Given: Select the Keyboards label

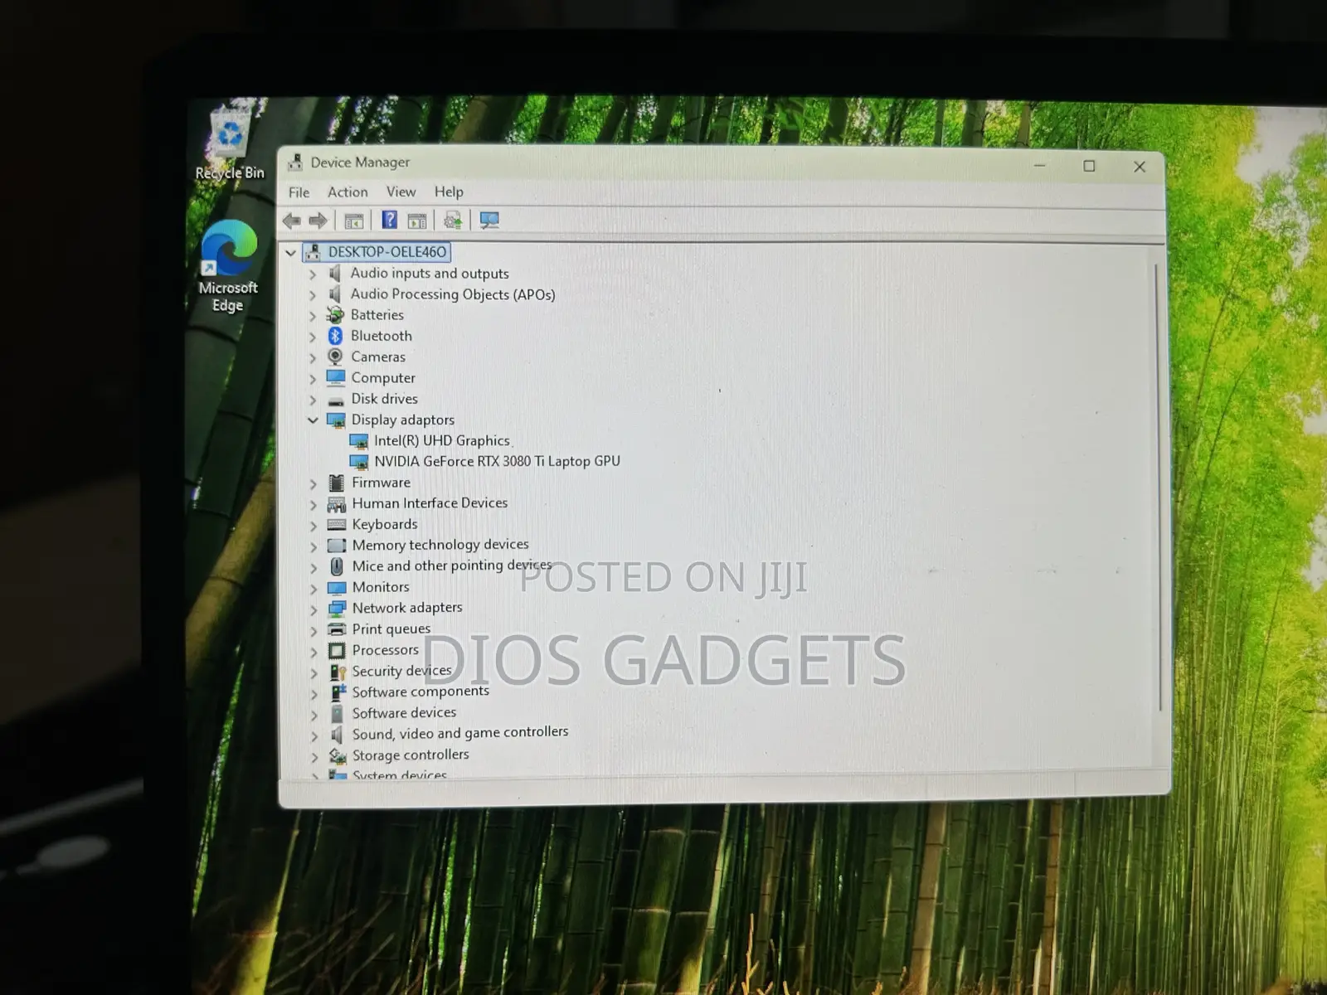Looking at the screenshot, I should (385, 524).
